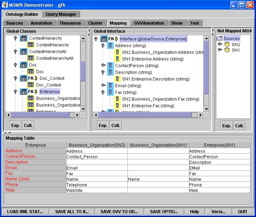Click the Help button
This screenshot has width=256, height=217.
point(195,212)
